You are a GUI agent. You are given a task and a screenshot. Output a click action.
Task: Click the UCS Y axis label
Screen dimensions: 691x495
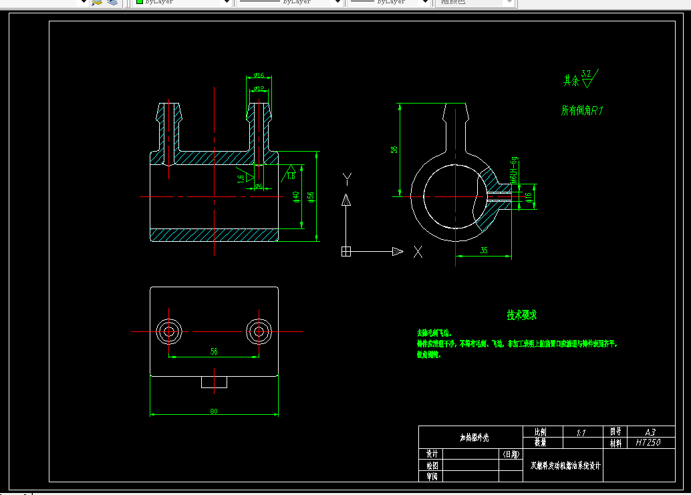point(347,179)
